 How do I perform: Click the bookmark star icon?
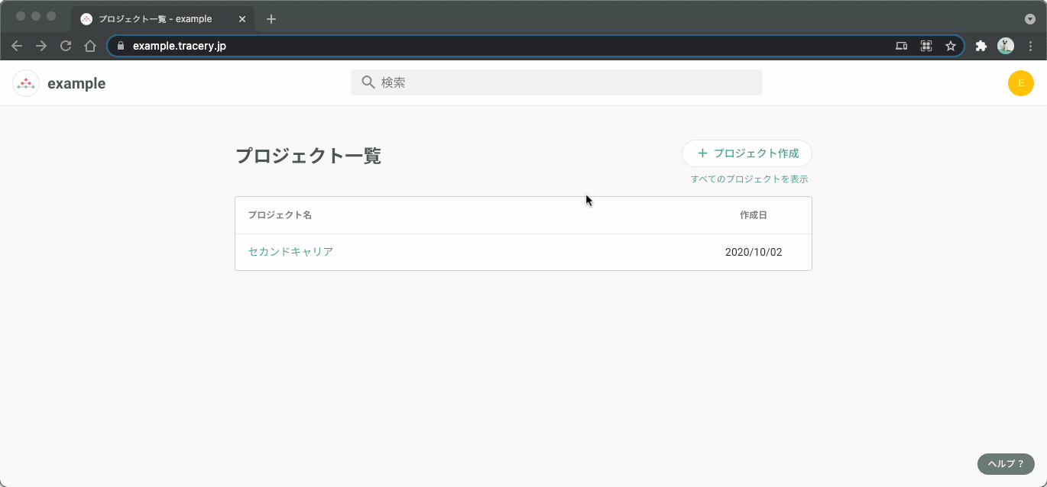951,46
